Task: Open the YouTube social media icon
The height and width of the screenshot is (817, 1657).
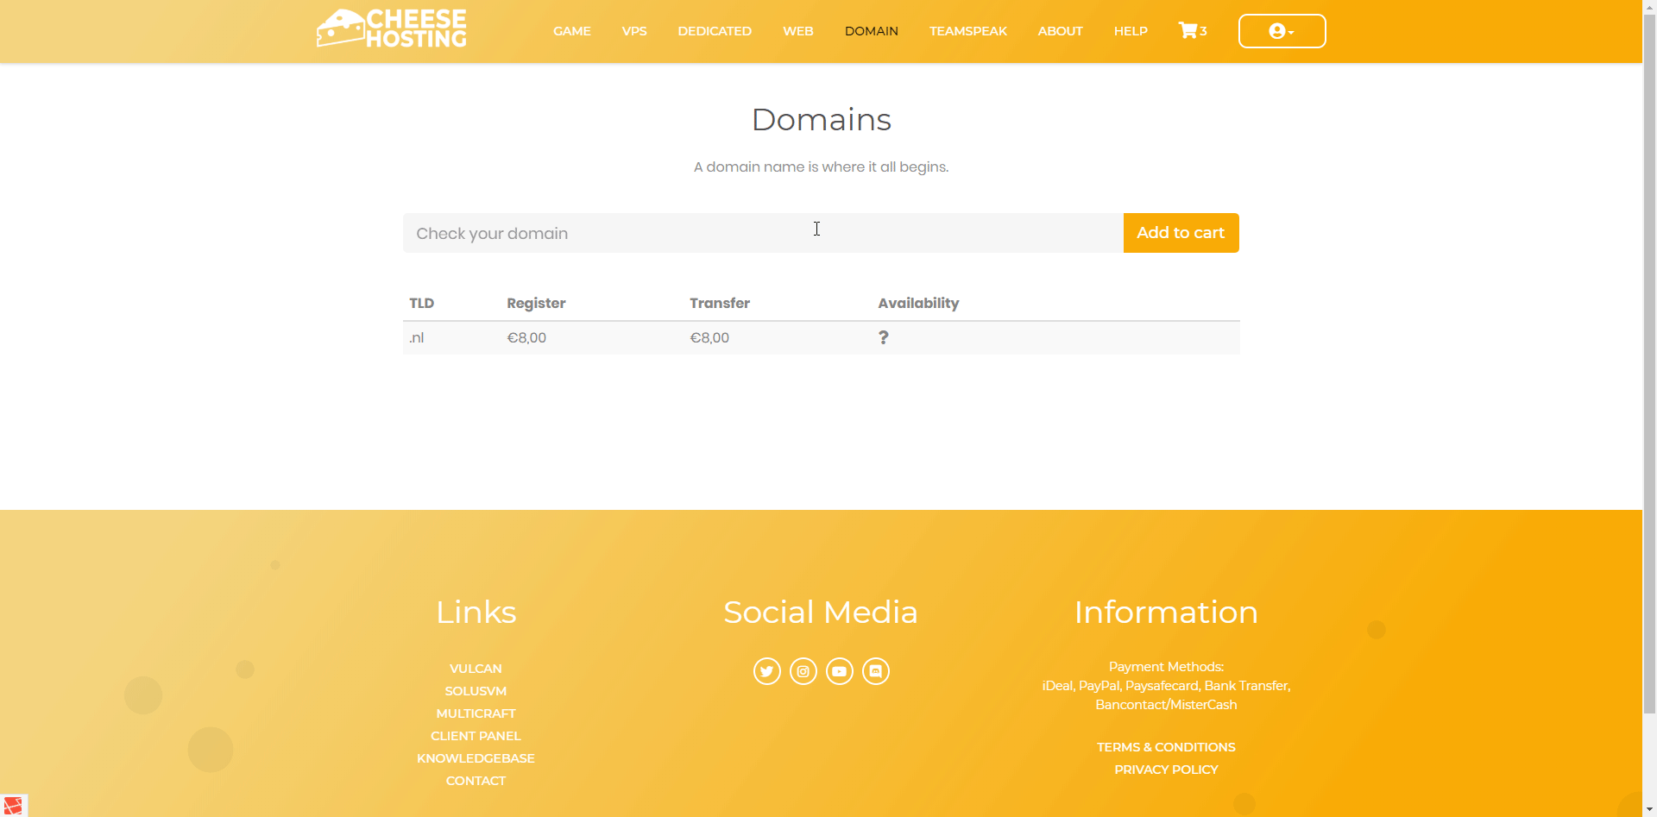Action: 839,671
